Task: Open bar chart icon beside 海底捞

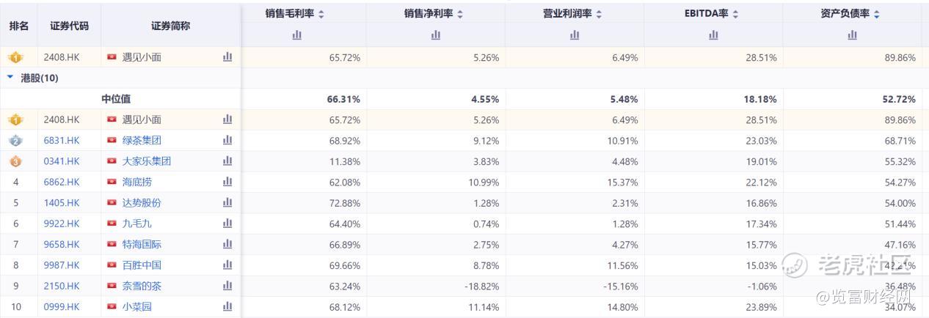Action: click(227, 182)
